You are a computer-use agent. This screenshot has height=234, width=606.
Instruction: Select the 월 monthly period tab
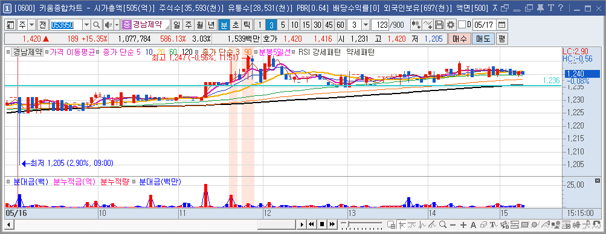[x=199, y=25]
